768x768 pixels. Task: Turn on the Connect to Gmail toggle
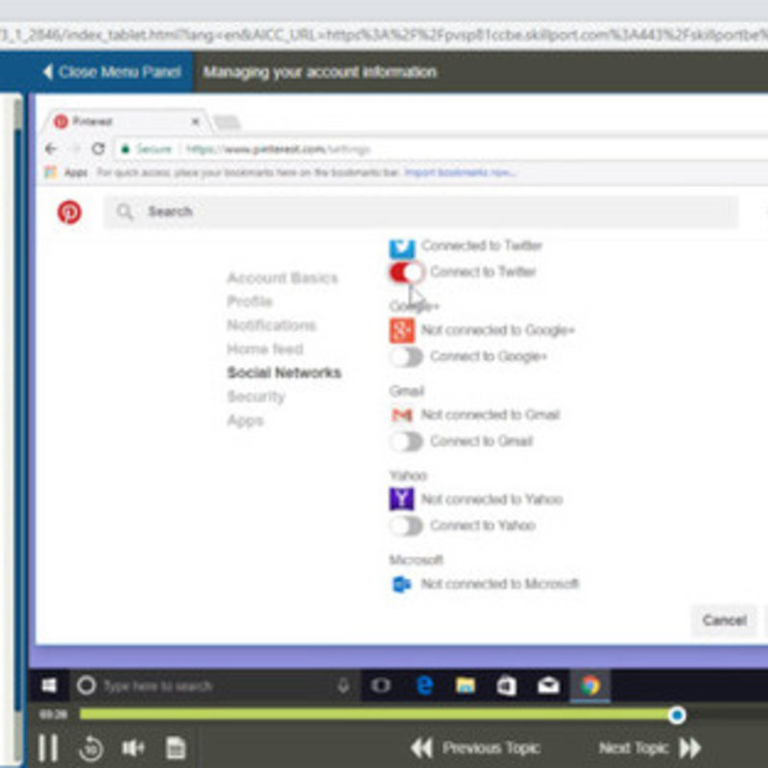coord(406,442)
